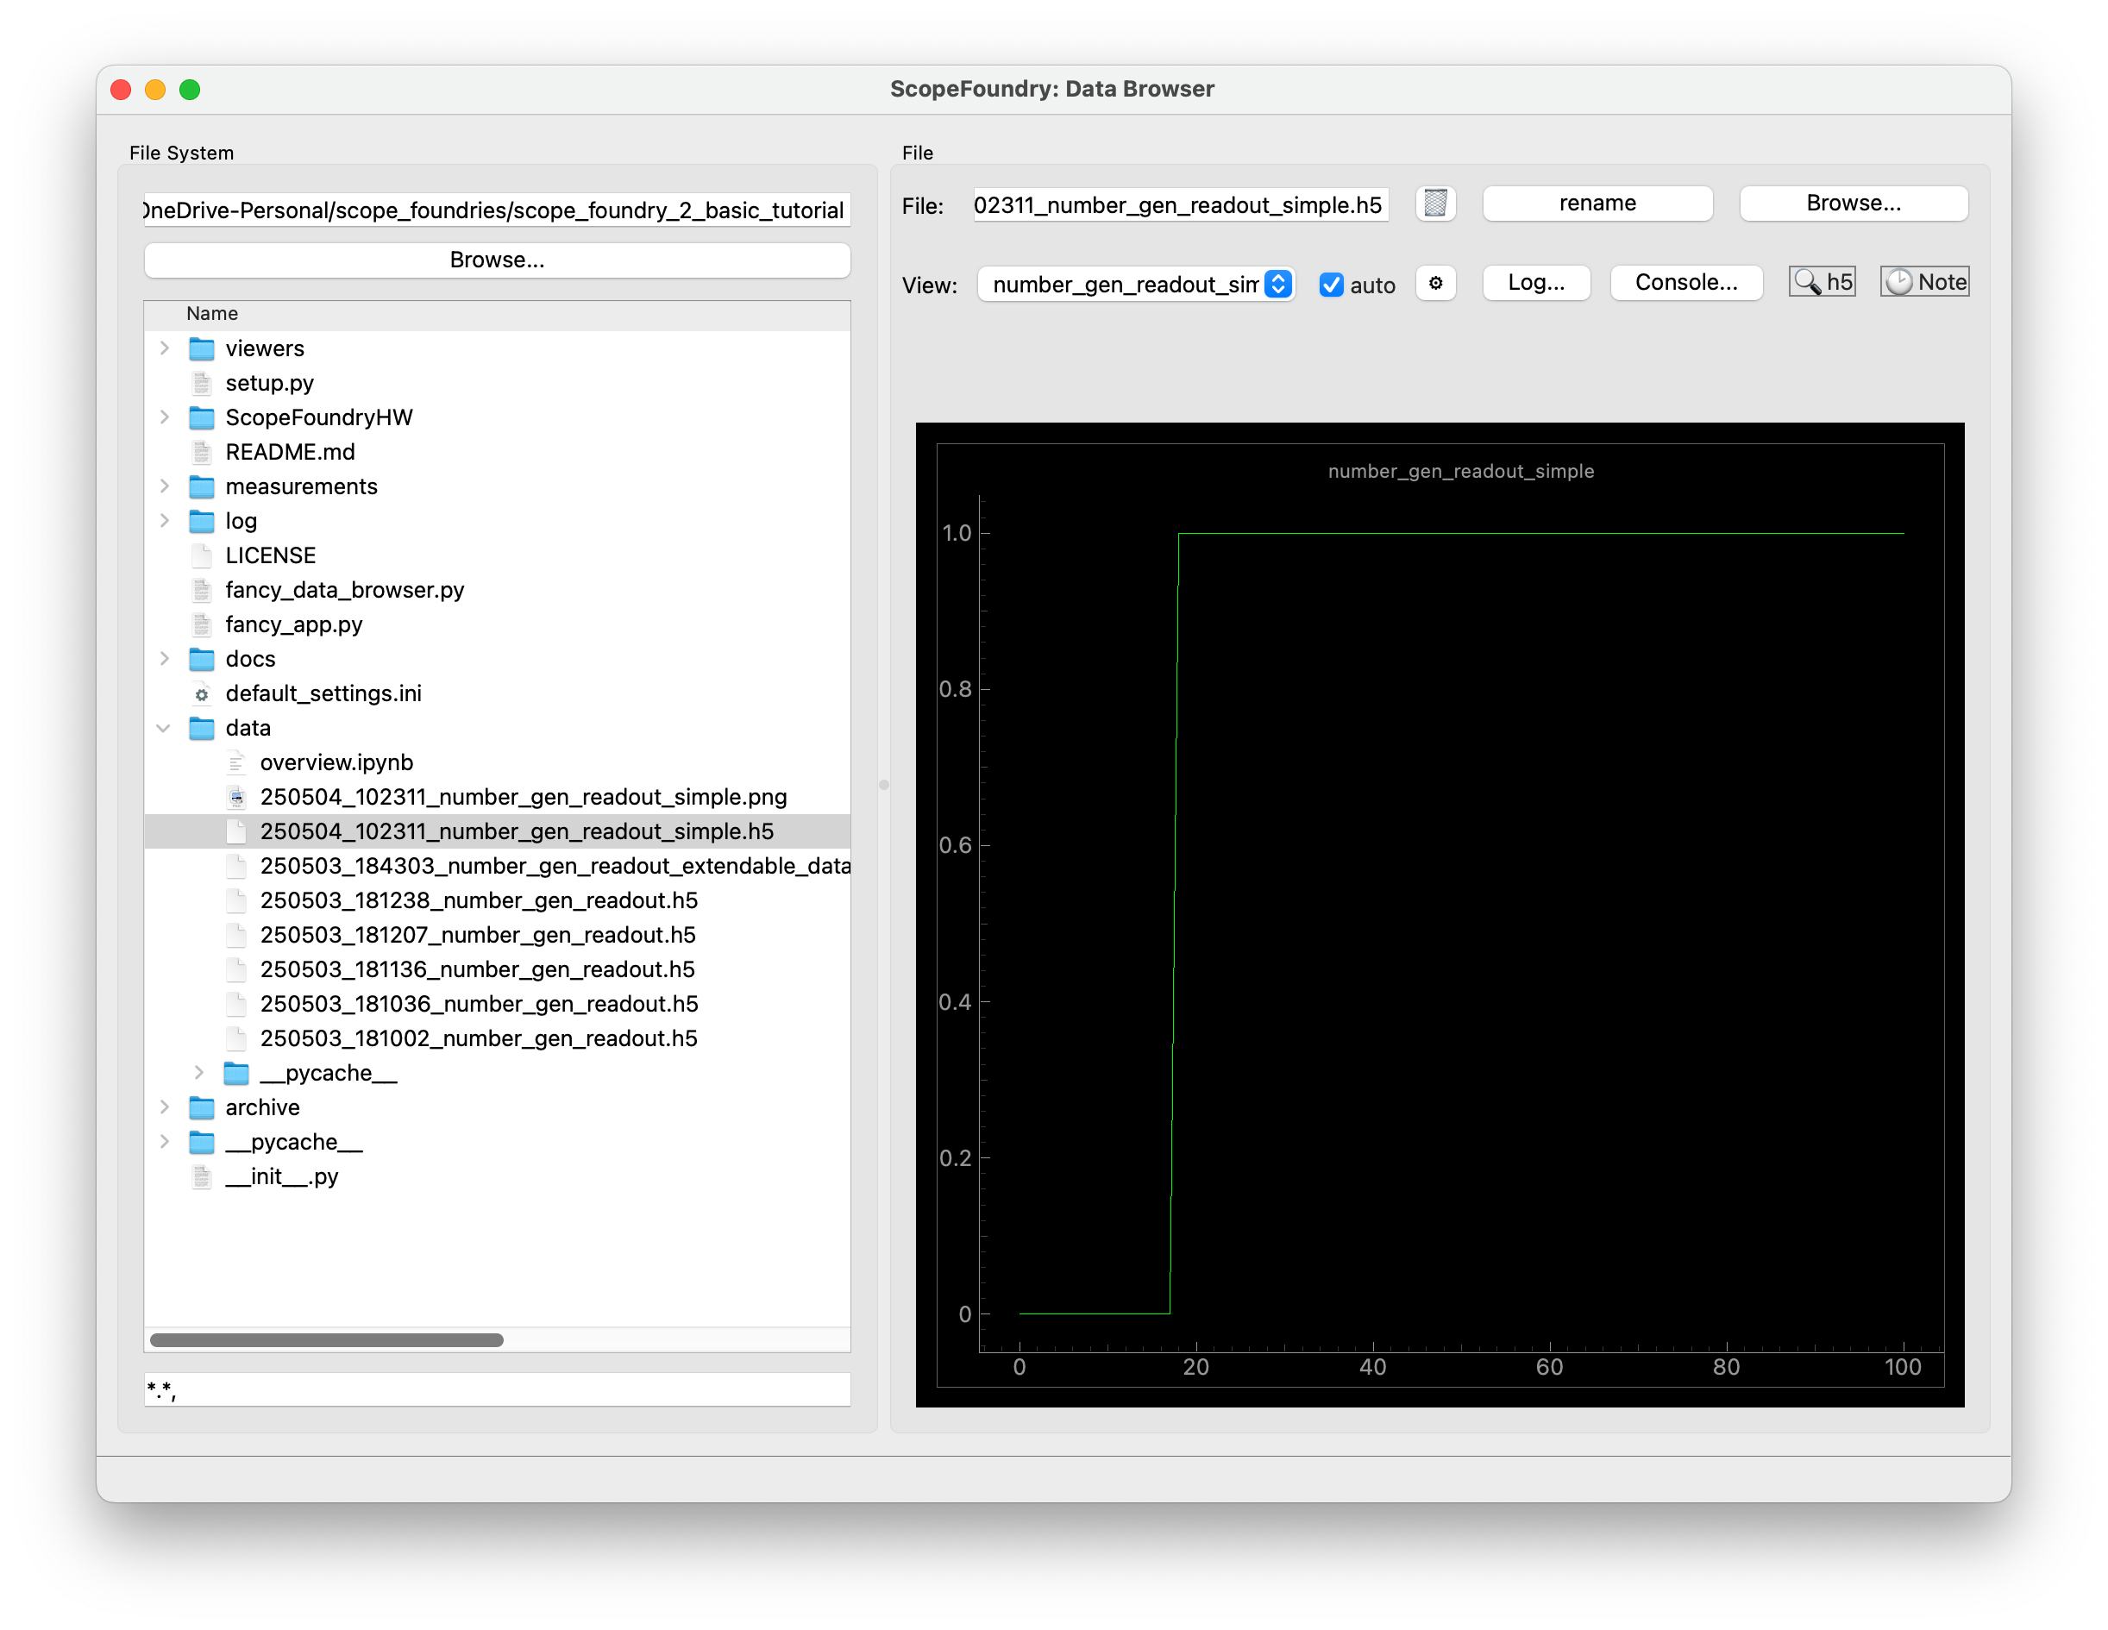Open the View combo box number_gen_readout_simple
This screenshot has height=1630, width=2108.
pos(1135,284)
